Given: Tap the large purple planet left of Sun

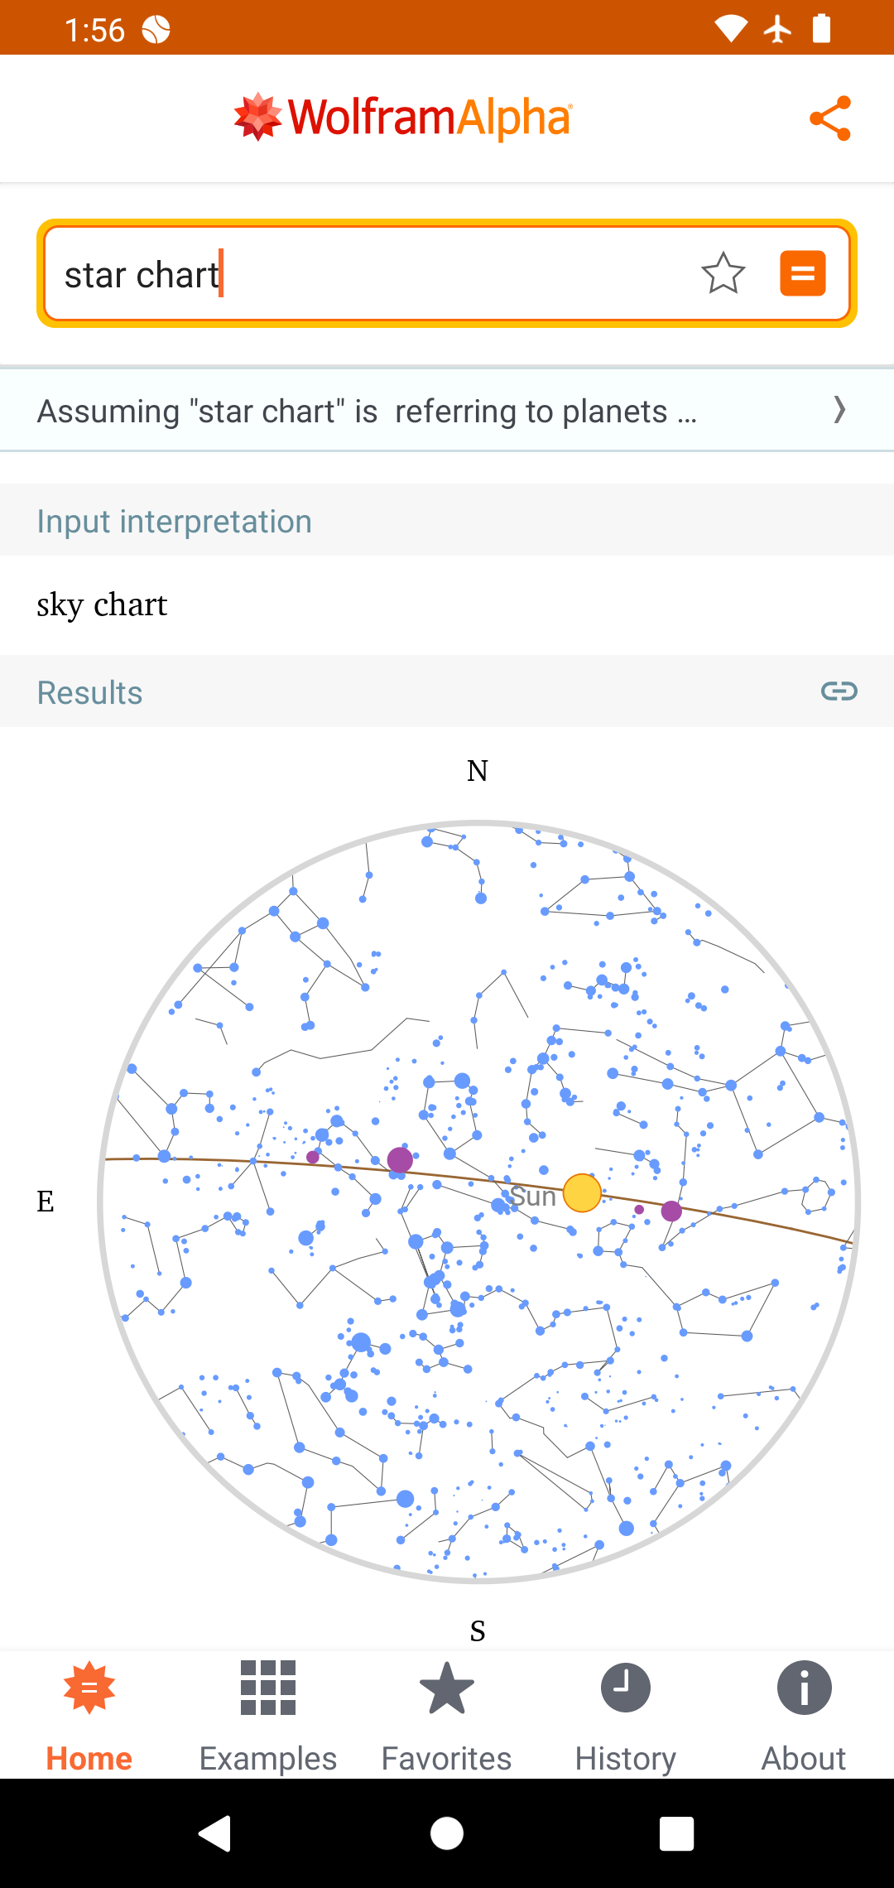Looking at the screenshot, I should (400, 1160).
